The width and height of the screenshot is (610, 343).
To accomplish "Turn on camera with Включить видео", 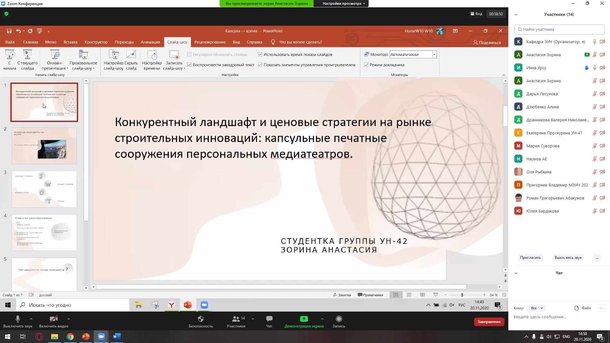I will [x=54, y=321].
